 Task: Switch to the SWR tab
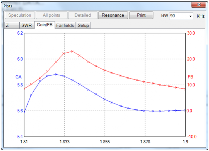click(x=26, y=25)
